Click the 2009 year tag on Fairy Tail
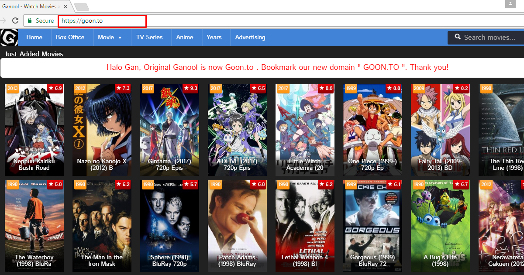 (x=418, y=88)
